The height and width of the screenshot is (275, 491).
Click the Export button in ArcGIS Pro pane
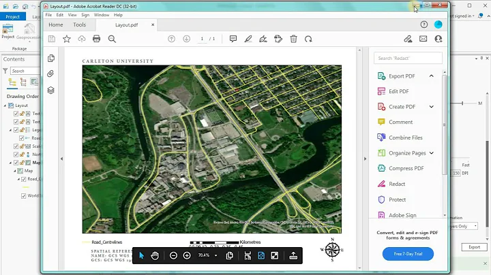click(x=474, y=247)
